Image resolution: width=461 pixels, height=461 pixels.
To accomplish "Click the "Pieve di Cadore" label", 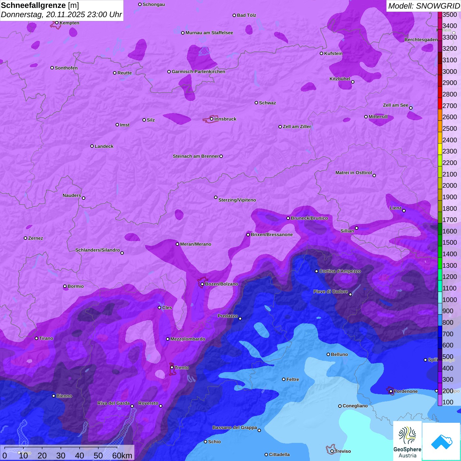I will point(331,291).
